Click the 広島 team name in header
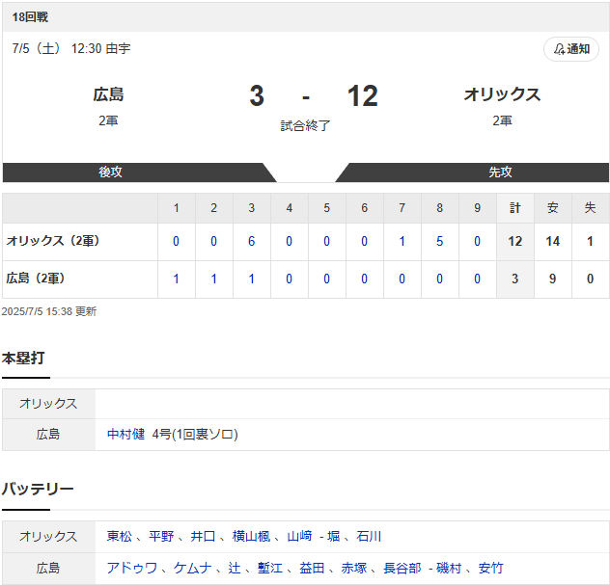 108,94
